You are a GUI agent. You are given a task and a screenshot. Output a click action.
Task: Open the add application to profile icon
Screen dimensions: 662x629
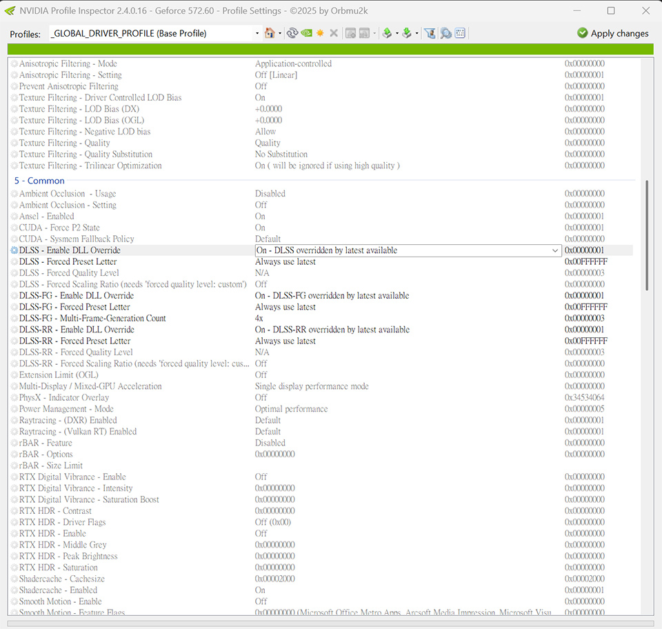point(351,32)
